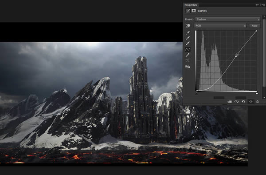Click the layer mask icon beside Curves
Screen dimensions: 266x175
pyautogui.click(x=194, y=11)
